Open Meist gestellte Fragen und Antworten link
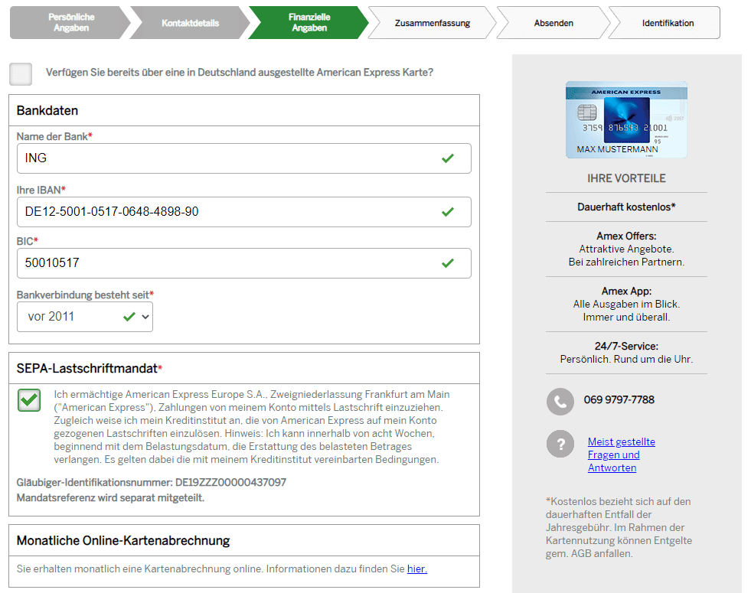This screenshot has width=751, height=593. [621, 455]
